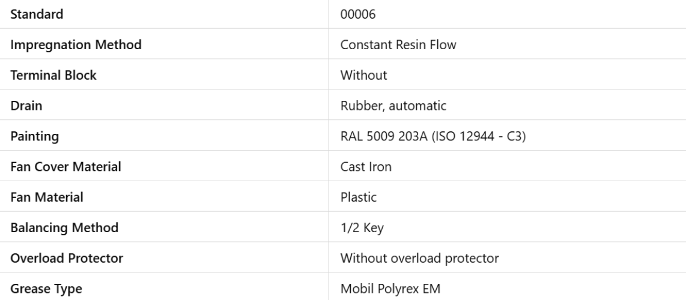Select the Constant Resin Flow value
This screenshot has height=300, width=686.
pos(398,44)
